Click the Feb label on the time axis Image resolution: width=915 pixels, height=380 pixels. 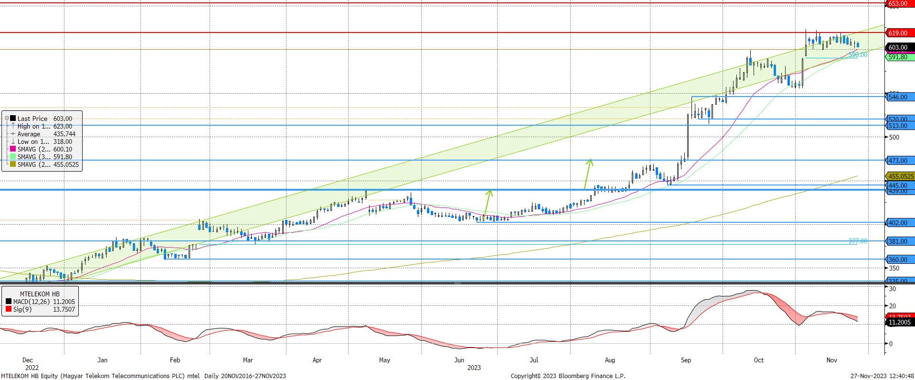coord(175,360)
